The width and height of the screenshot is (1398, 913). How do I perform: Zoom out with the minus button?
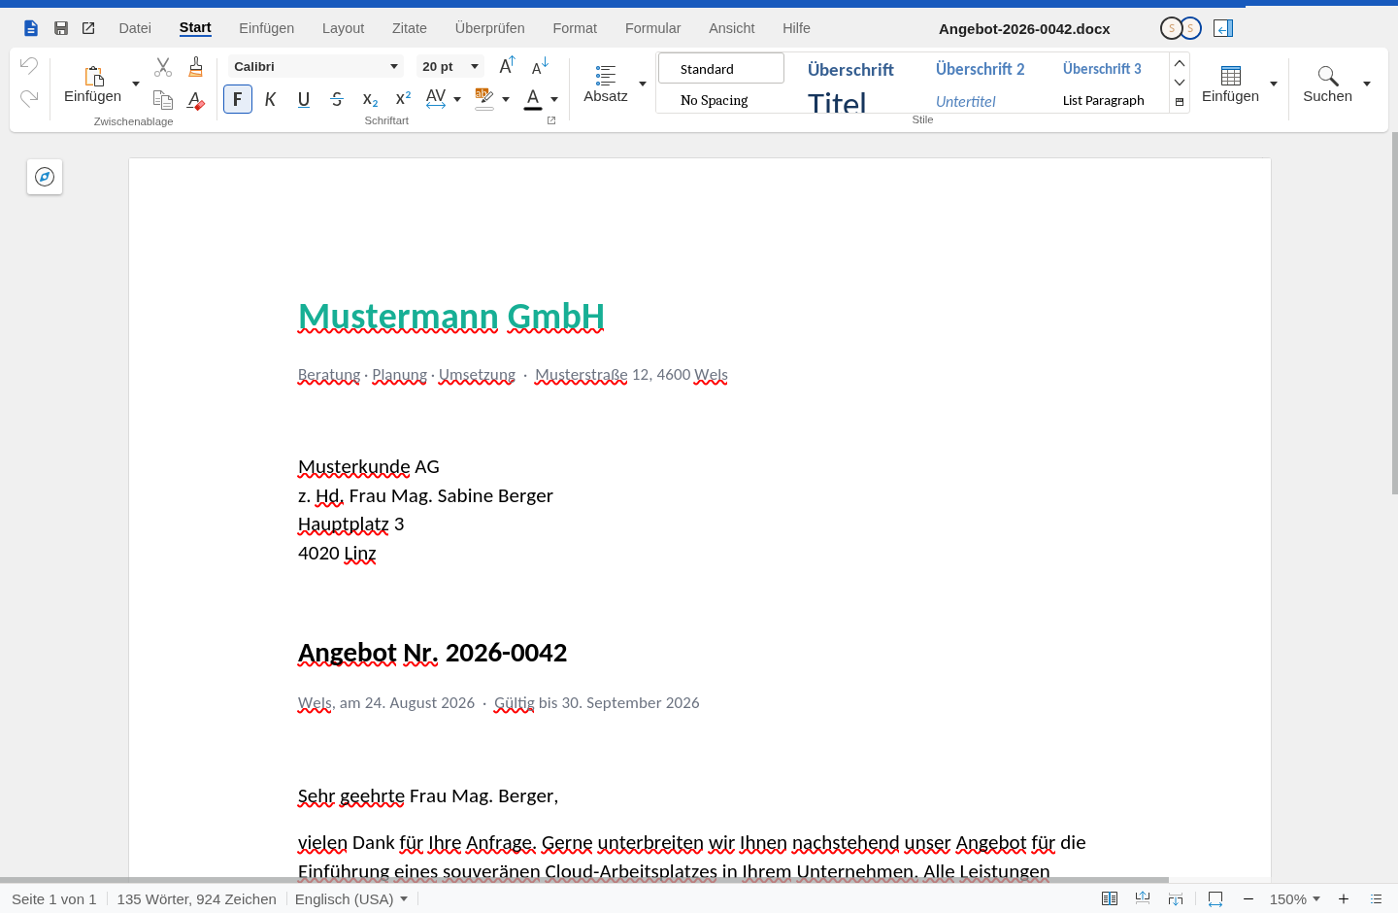[x=1248, y=899]
